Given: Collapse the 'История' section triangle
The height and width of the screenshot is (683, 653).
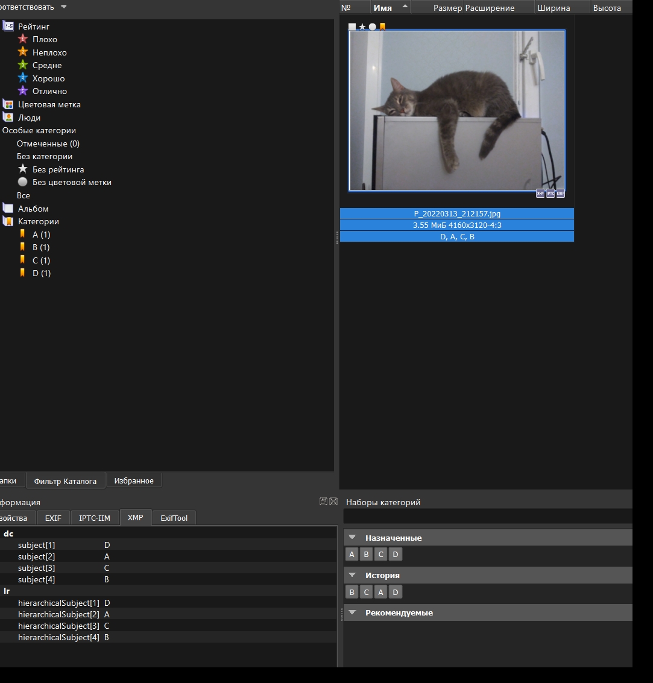Looking at the screenshot, I should (353, 575).
